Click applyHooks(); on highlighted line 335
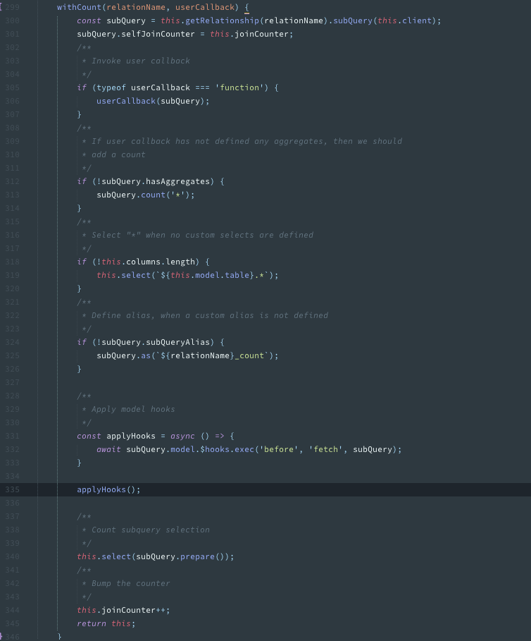This screenshot has height=641, width=531. click(108, 490)
